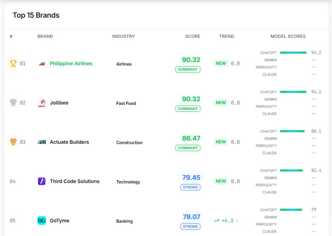Click rank number 04
Image resolution: width=332 pixels, height=236 pixels.
pos(13,181)
